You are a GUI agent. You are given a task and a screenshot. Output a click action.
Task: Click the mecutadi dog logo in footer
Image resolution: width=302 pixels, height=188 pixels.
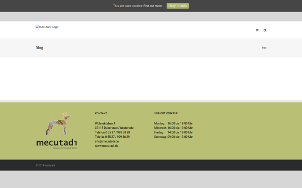click(56, 131)
